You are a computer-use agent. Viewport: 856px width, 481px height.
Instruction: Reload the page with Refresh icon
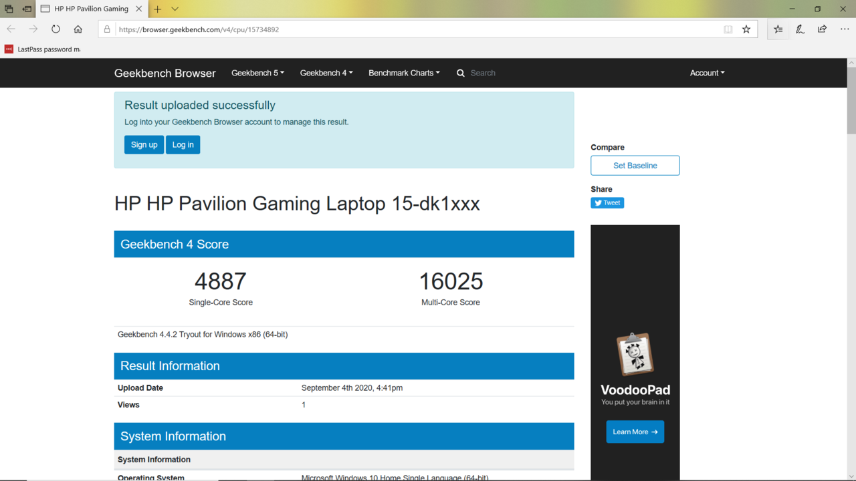point(56,29)
